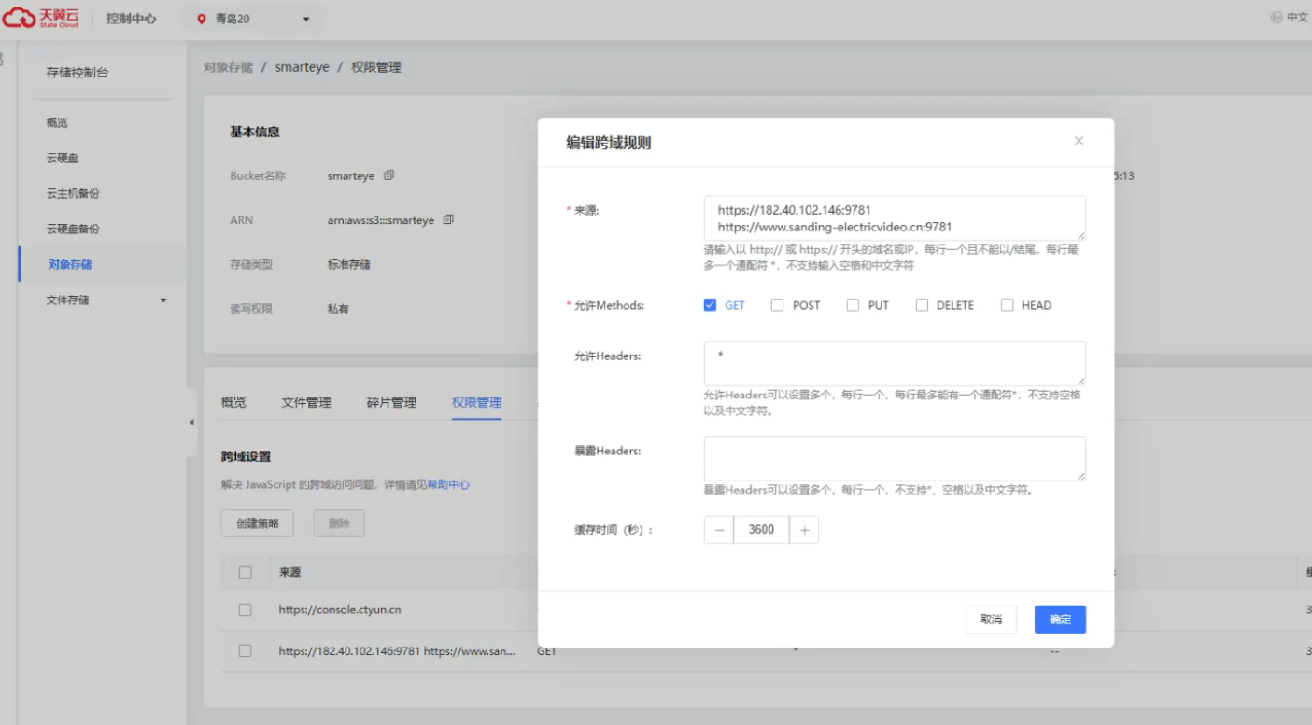Switch to the 碎片管理 tab
The image size is (1312, 725).
pos(390,402)
